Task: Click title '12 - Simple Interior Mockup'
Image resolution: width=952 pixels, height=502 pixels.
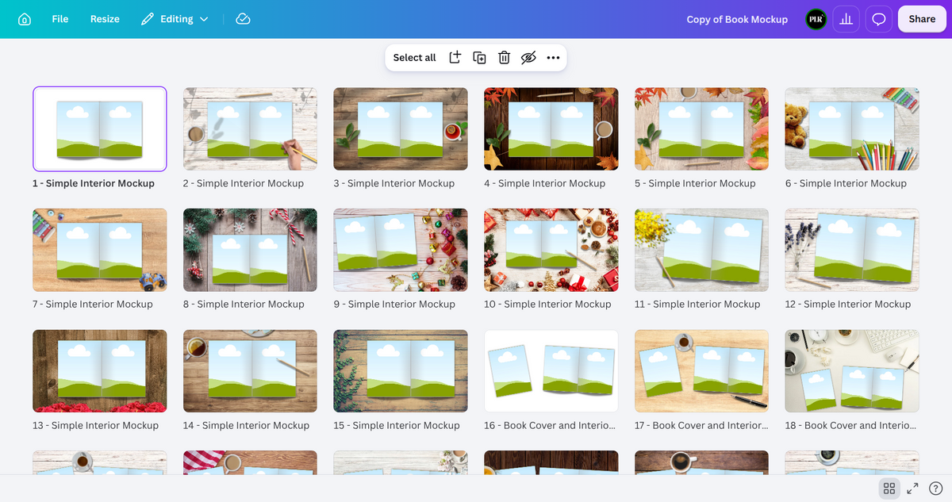Action: click(848, 304)
